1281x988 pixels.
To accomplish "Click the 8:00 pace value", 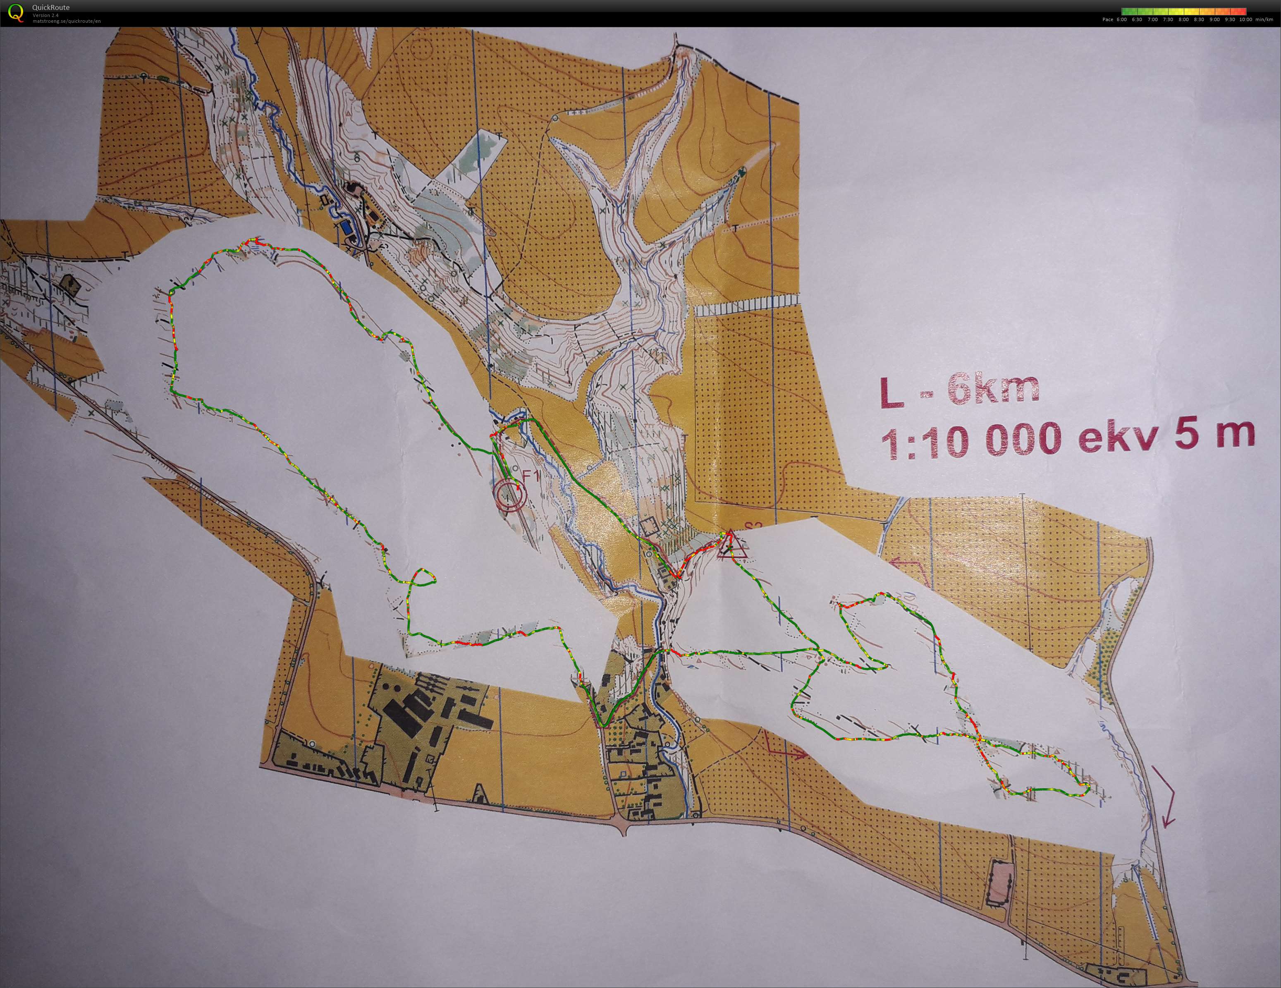I will [1184, 19].
